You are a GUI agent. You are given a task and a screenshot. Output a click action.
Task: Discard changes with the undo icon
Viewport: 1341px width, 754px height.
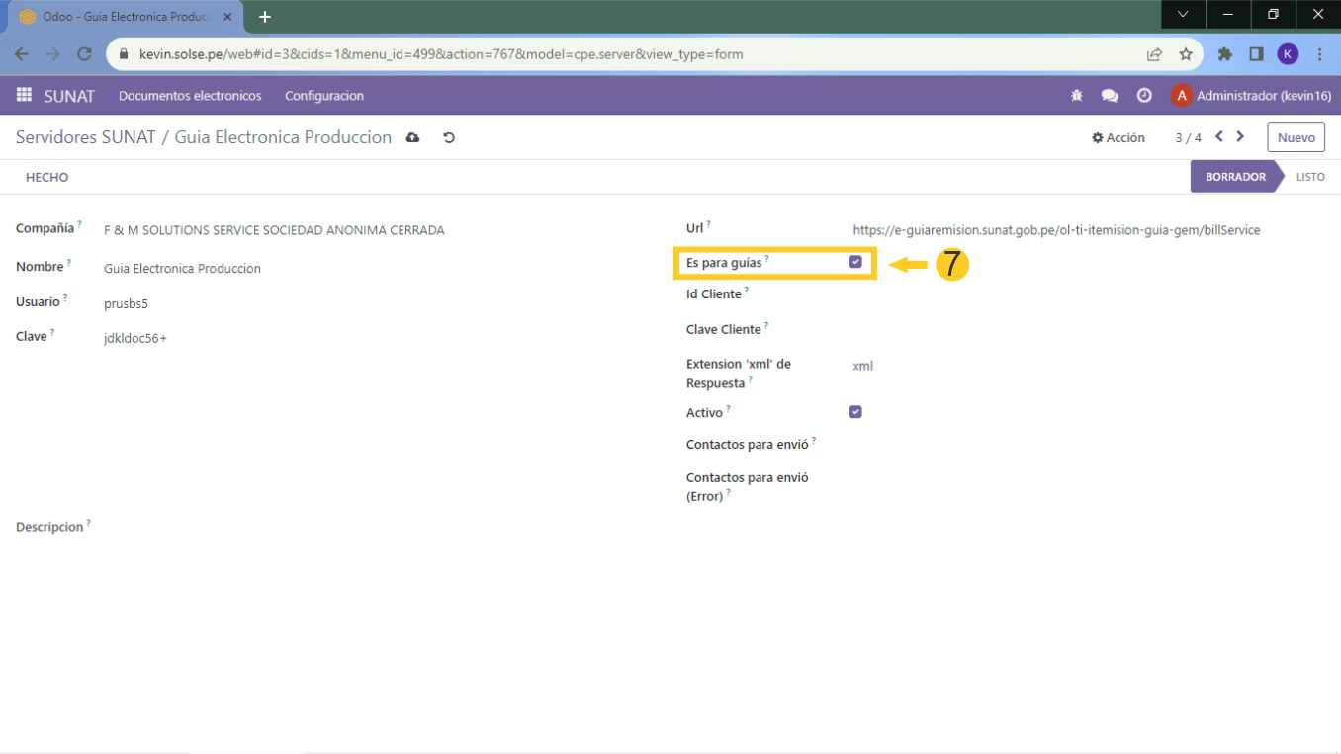tap(449, 137)
